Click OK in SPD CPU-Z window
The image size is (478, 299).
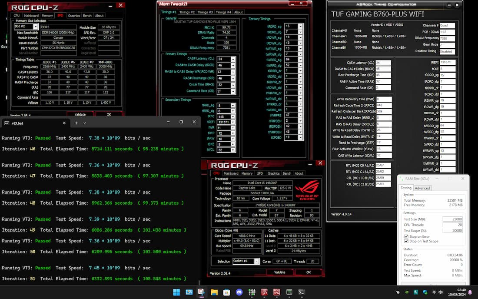[109, 114]
